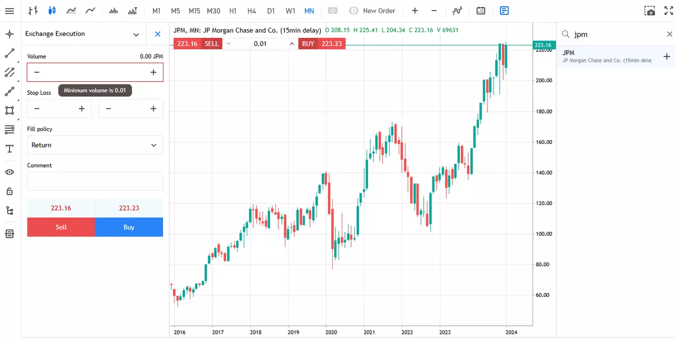Open the stacked layers icon in sidebar

[x=9, y=234]
